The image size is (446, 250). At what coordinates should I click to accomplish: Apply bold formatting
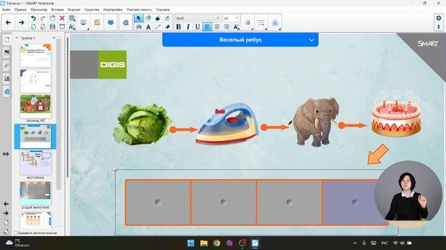pyautogui.click(x=178, y=27)
